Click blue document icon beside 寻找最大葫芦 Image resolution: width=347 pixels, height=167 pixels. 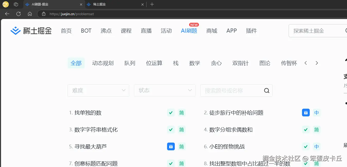click(171, 146)
